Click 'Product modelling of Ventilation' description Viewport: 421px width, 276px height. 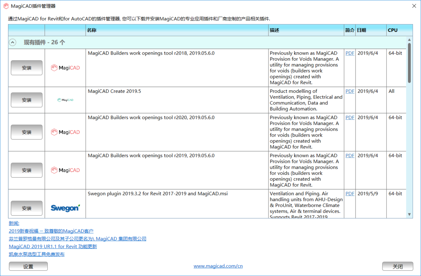(x=306, y=100)
